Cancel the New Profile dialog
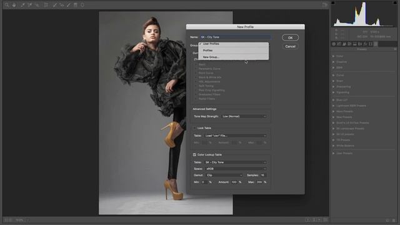 tap(290, 46)
